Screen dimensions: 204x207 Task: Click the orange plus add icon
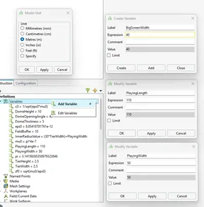click(95, 90)
